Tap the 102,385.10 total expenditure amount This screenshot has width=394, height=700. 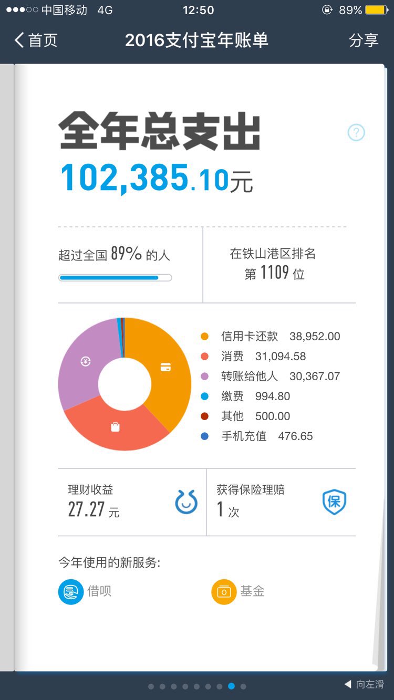pyautogui.click(x=157, y=179)
